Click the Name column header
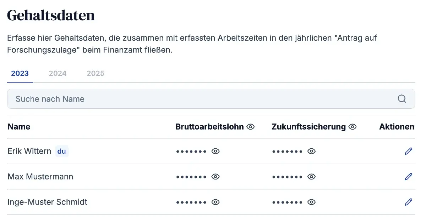 pyautogui.click(x=19, y=127)
